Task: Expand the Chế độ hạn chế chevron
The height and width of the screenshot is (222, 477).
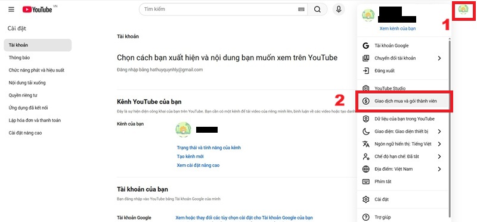Action: pyautogui.click(x=439, y=157)
